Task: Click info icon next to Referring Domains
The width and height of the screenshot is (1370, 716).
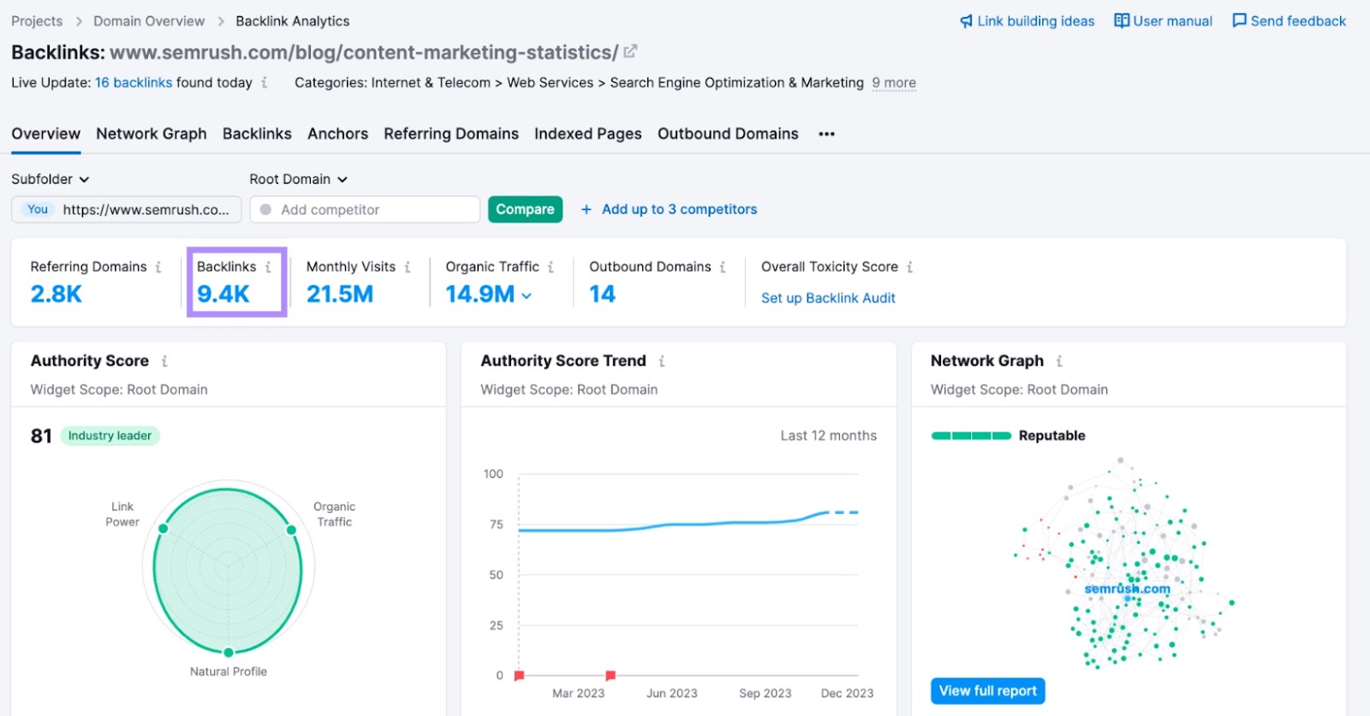Action: (x=158, y=267)
